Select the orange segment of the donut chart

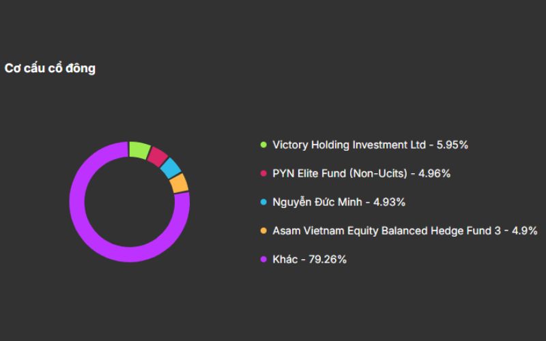[x=179, y=183]
